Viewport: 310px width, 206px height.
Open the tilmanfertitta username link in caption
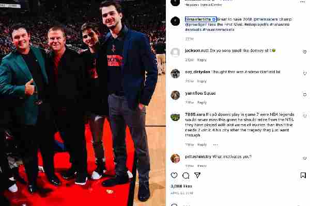click(198, 19)
